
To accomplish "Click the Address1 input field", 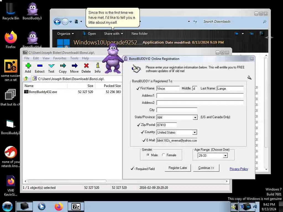I will (x=200, y=96).
